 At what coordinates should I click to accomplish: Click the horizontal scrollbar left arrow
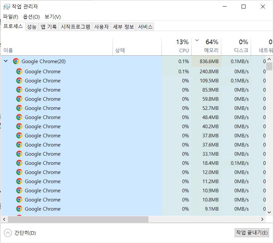point(4,219)
